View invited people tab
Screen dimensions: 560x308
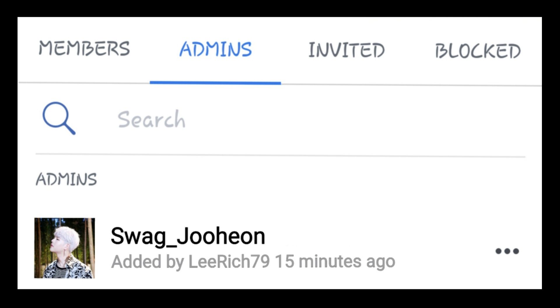pos(346,50)
